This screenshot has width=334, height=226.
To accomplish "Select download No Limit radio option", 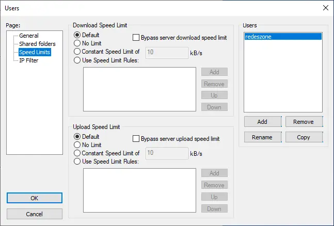I will pos(77,44).
